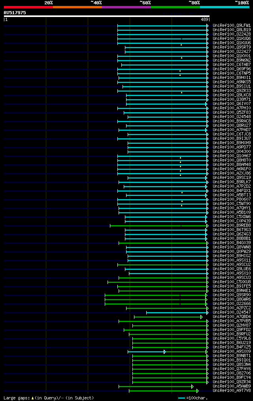This screenshot has height=401, width=253.
Task: Click arrowhead ending the UniRef100_A7QBD4 bar
Action: [x=202, y=317]
